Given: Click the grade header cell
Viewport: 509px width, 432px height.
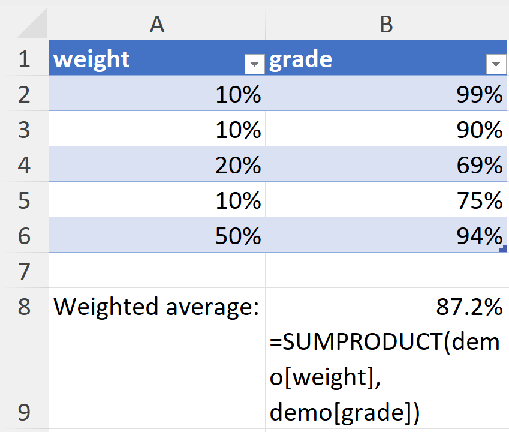Looking at the screenshot, I should [372, 59].
